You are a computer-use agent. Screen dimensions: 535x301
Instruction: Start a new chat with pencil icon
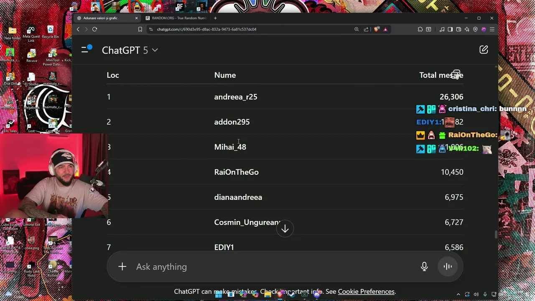tap(484, 50)
